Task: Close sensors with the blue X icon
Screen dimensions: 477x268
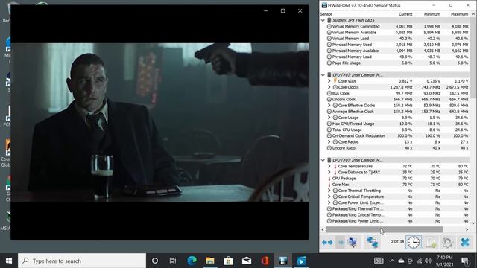Action: (465, 243)
